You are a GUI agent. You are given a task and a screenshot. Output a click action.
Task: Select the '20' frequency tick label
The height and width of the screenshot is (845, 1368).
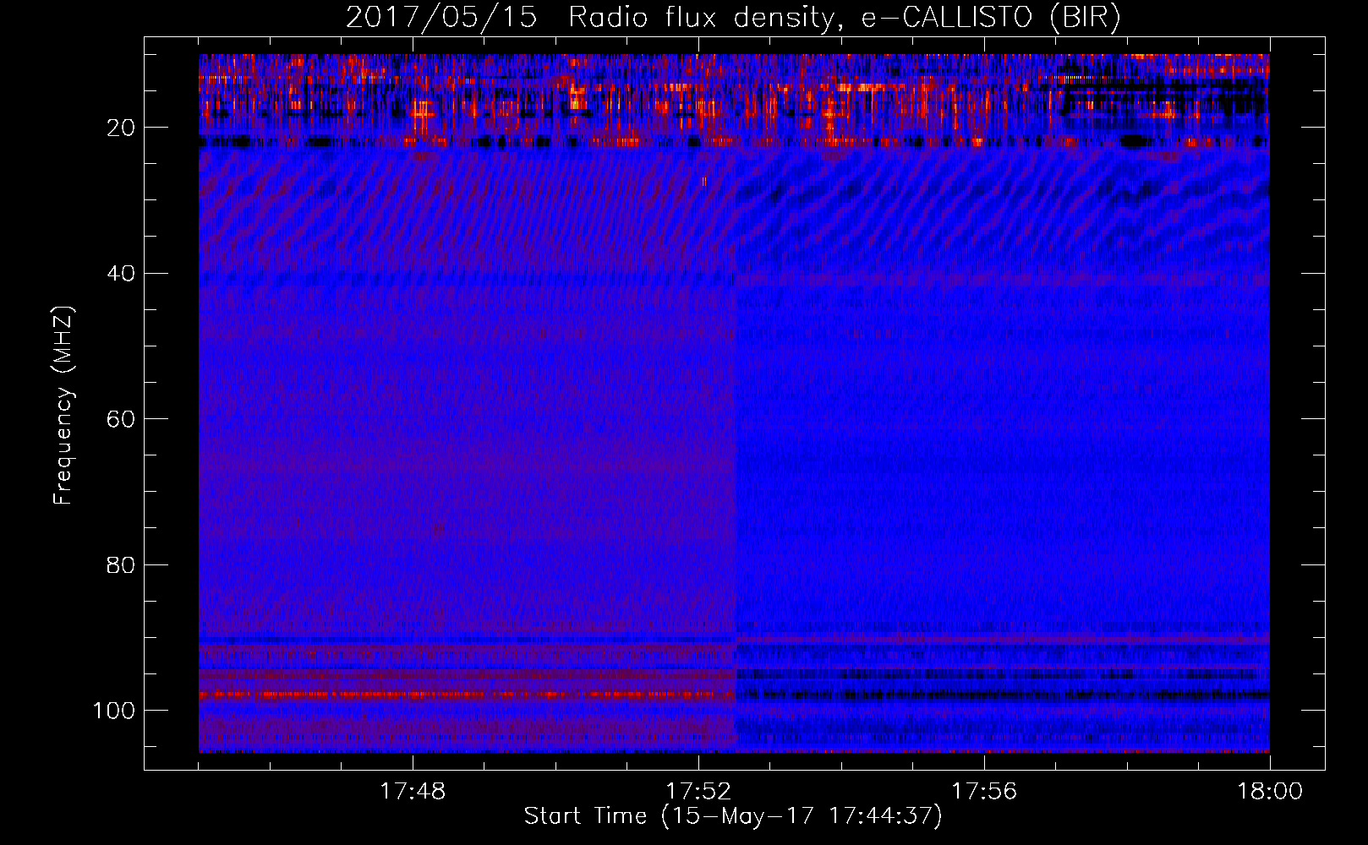[121, 128]
